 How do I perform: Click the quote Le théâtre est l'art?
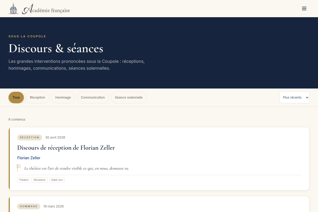tap(77, 168)
